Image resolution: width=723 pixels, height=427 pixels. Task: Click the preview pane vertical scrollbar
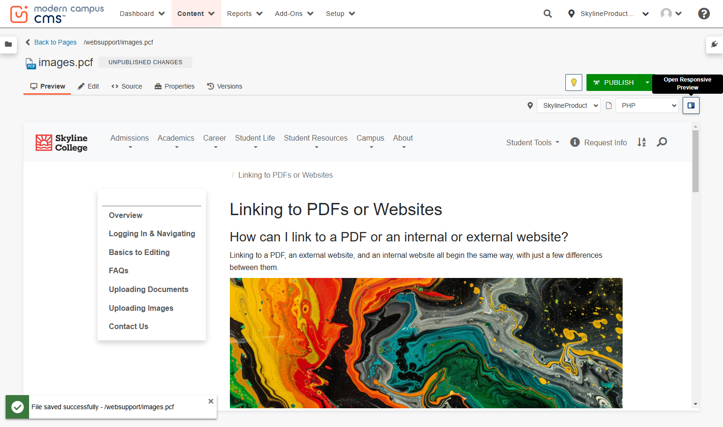pos(695,161)
